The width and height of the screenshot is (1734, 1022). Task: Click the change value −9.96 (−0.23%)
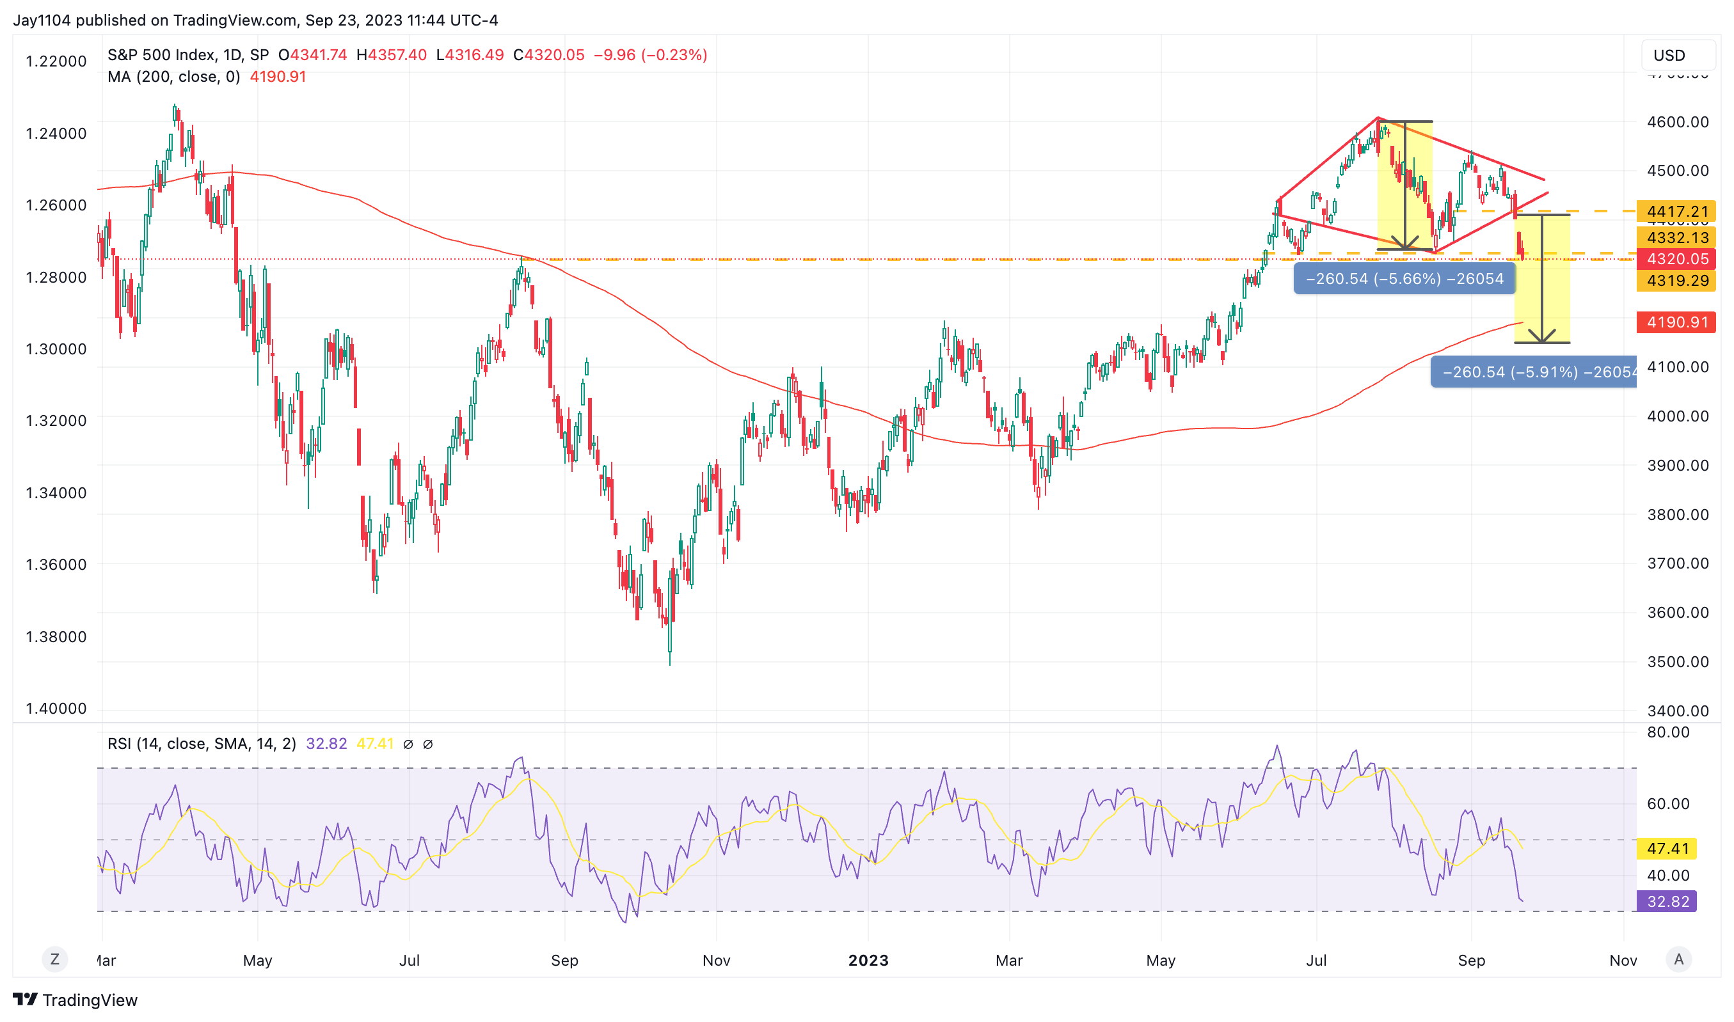tap(651, 55)
